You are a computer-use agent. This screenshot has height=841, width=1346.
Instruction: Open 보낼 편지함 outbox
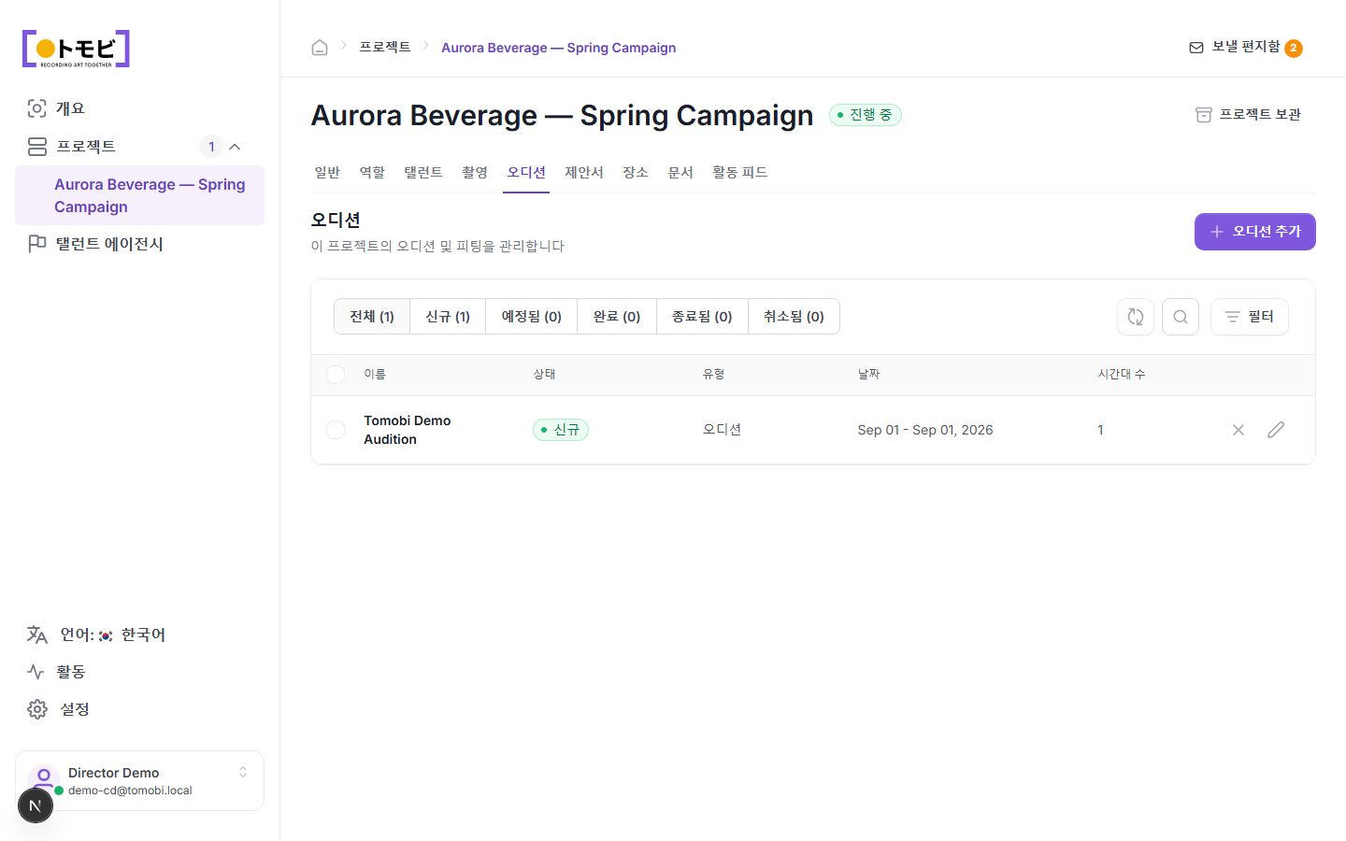coord(1245,47)
